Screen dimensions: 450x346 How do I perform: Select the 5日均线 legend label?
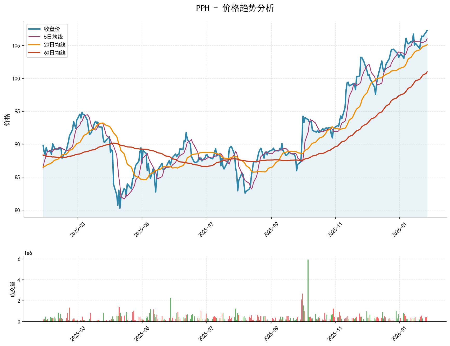coord(53,37)
